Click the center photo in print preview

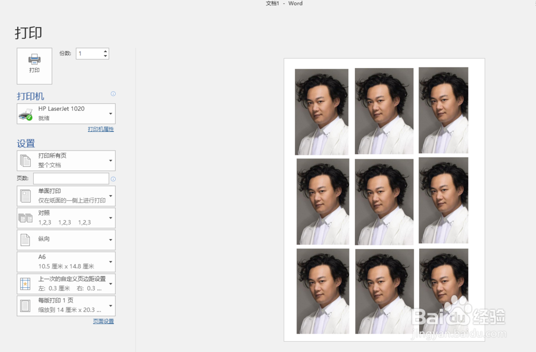coord(384,201)
